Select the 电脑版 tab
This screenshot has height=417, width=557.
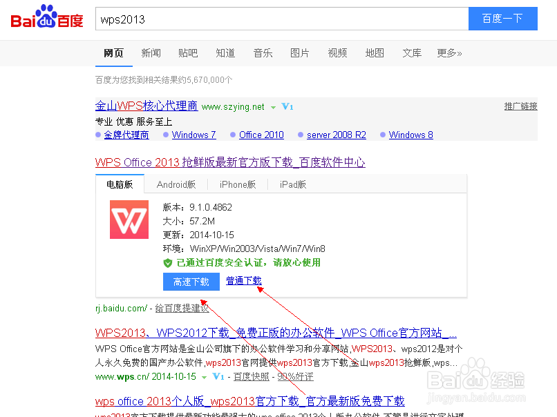tap(120, 184)
